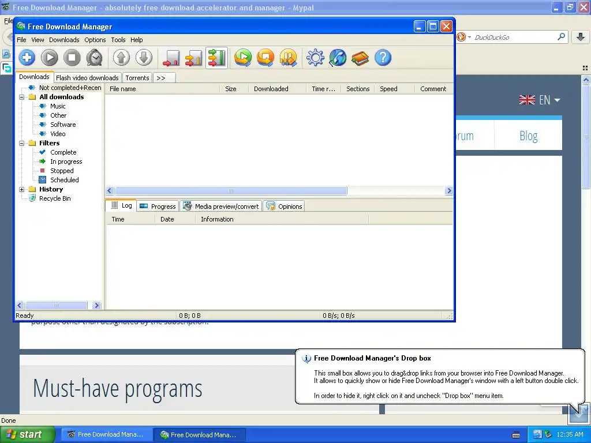Select the In progress filter
Screen dimensions: 591x443
click(66, 162)
